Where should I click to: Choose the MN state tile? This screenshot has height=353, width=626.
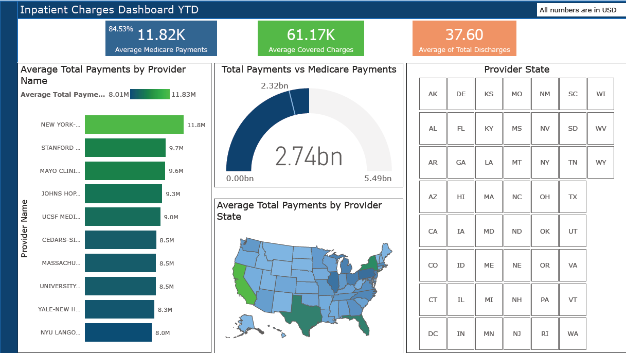coord(489,333)
